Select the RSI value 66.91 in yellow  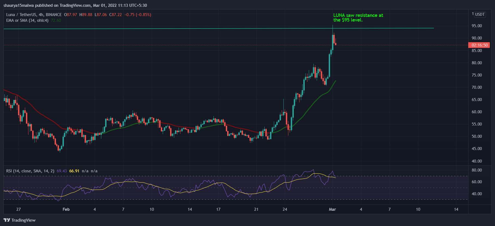click(74, 171)
